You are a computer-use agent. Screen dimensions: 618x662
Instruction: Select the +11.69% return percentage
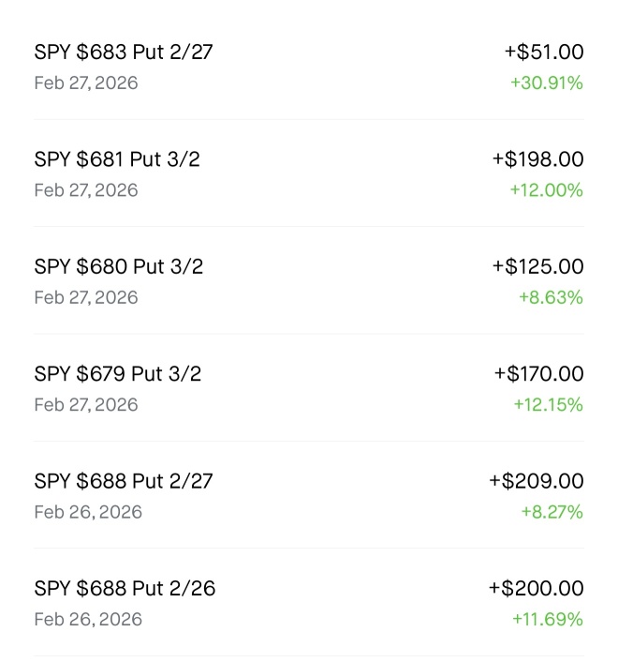pos(548,619)
